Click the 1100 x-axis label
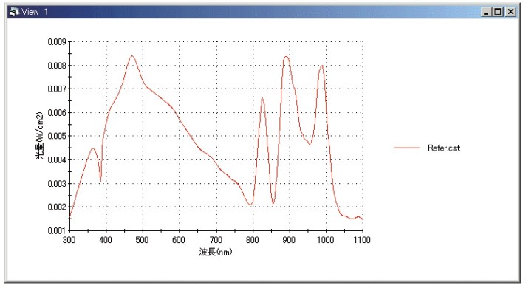Viewport: 526px width, 285px height. pyautogui.click(x=362, y=240)
